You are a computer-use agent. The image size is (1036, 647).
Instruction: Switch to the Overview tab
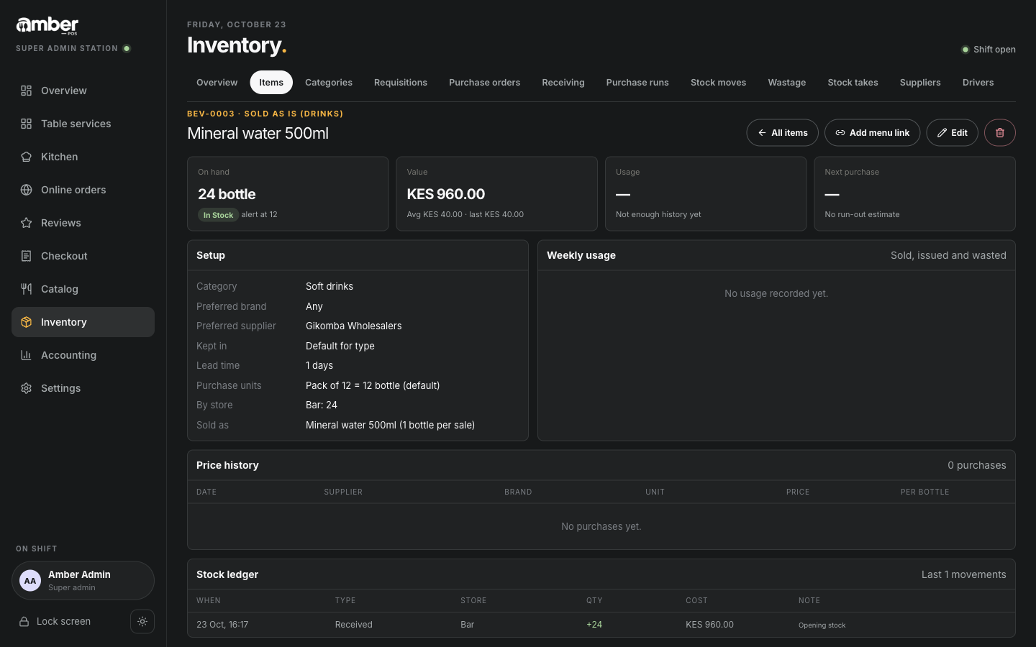coord(217,83)
